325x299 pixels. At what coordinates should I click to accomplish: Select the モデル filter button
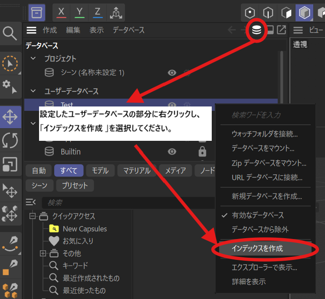tap(100, 171)
